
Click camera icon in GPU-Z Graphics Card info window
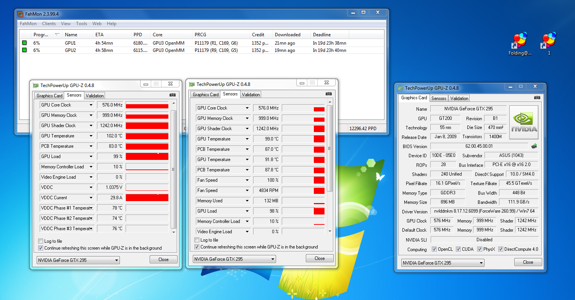(537, 97)
